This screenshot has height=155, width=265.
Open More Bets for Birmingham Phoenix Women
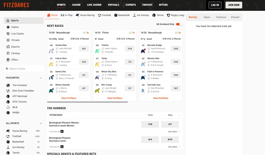174,132
